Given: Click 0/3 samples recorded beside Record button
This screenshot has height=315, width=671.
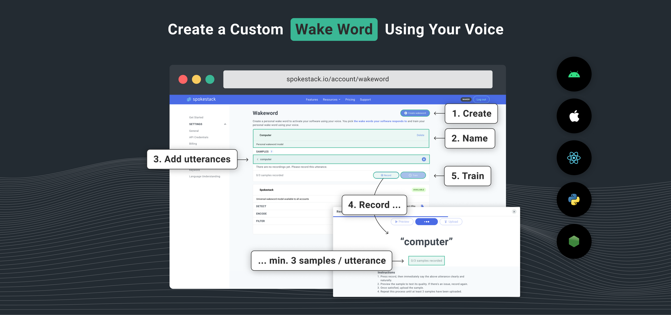Looking at the screenshot, I should pyautogui.click(x=270, y=175).
